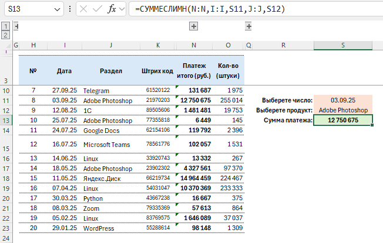Expand grouped columns between O and Q

pyautogui.click(x=248, y=26)
